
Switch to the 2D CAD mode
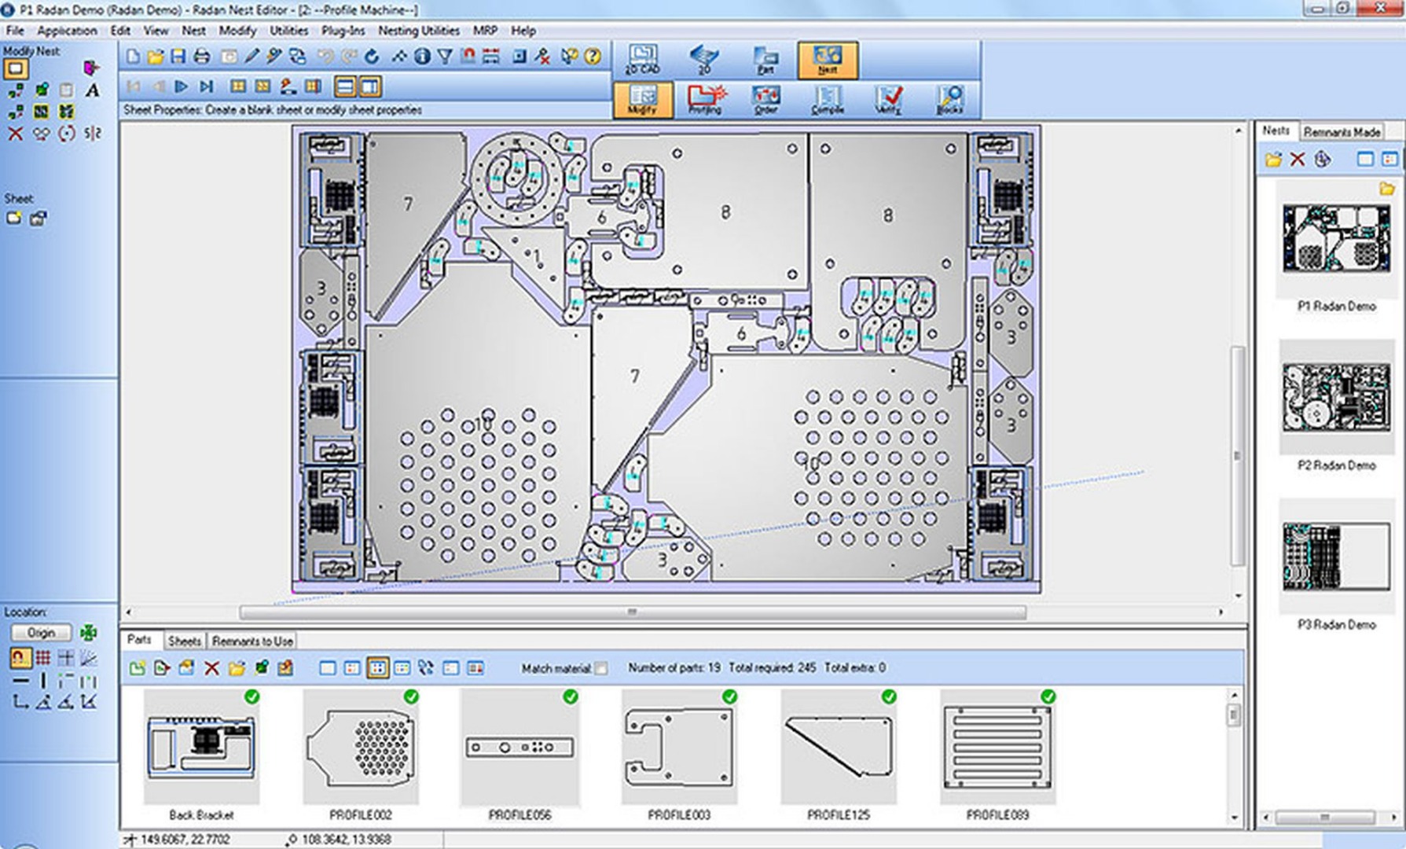click(x=642, y=60)
